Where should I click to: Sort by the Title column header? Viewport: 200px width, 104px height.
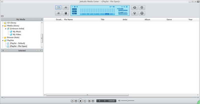click(102, 19)
